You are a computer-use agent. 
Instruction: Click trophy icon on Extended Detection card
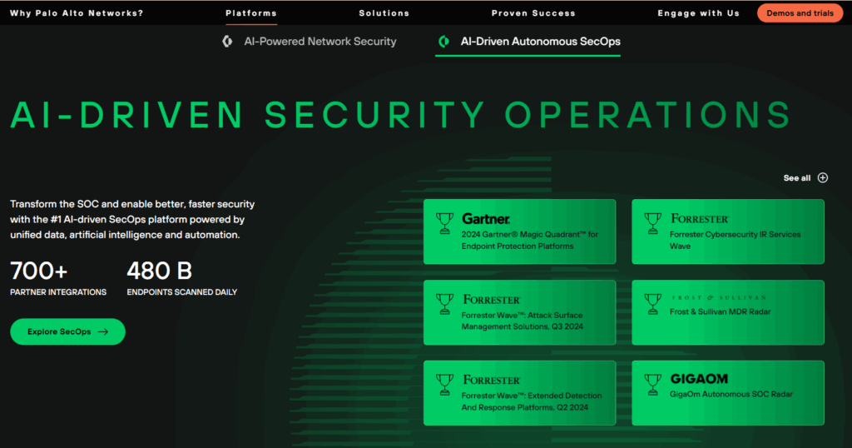click(x=444, y=385)
